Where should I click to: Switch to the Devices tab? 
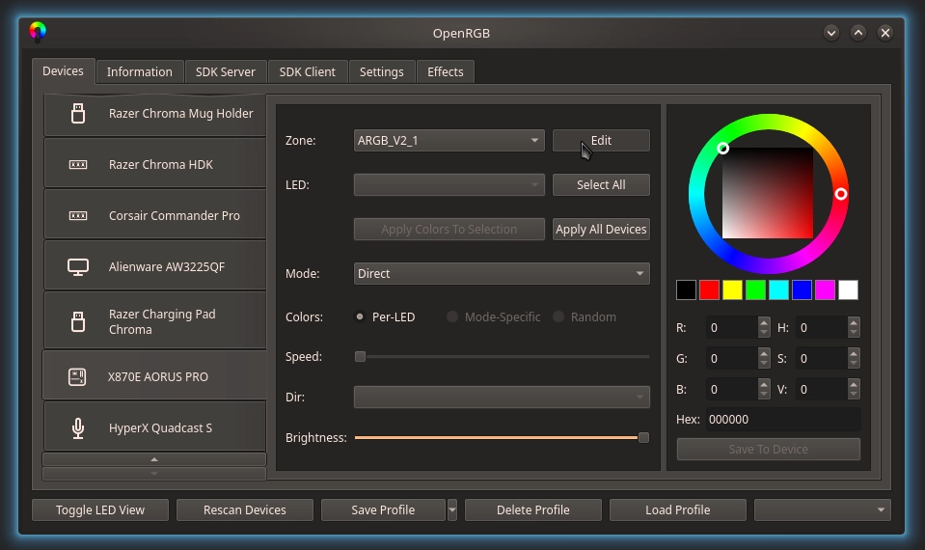point(63,71)
